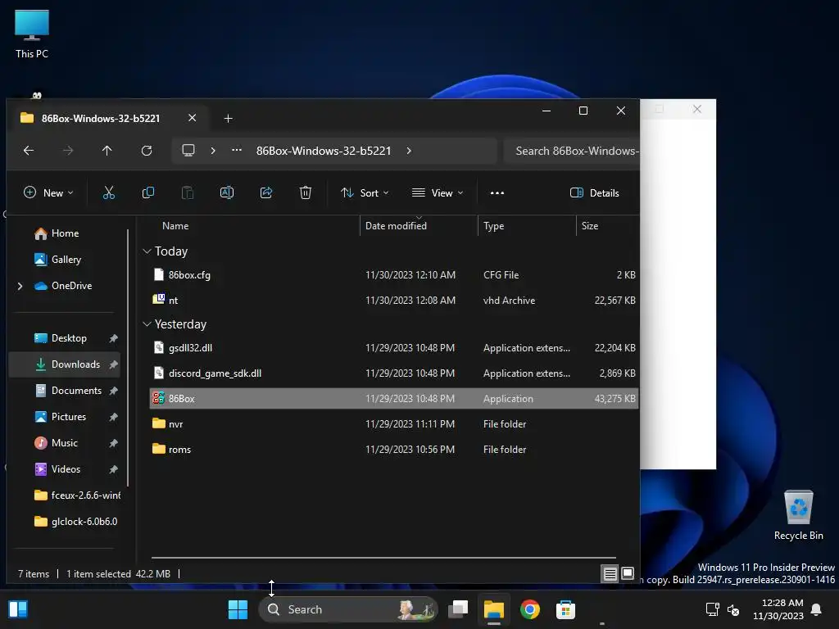
Task: Expand the OneDrive tree node
Action: [x=20, y=286]
